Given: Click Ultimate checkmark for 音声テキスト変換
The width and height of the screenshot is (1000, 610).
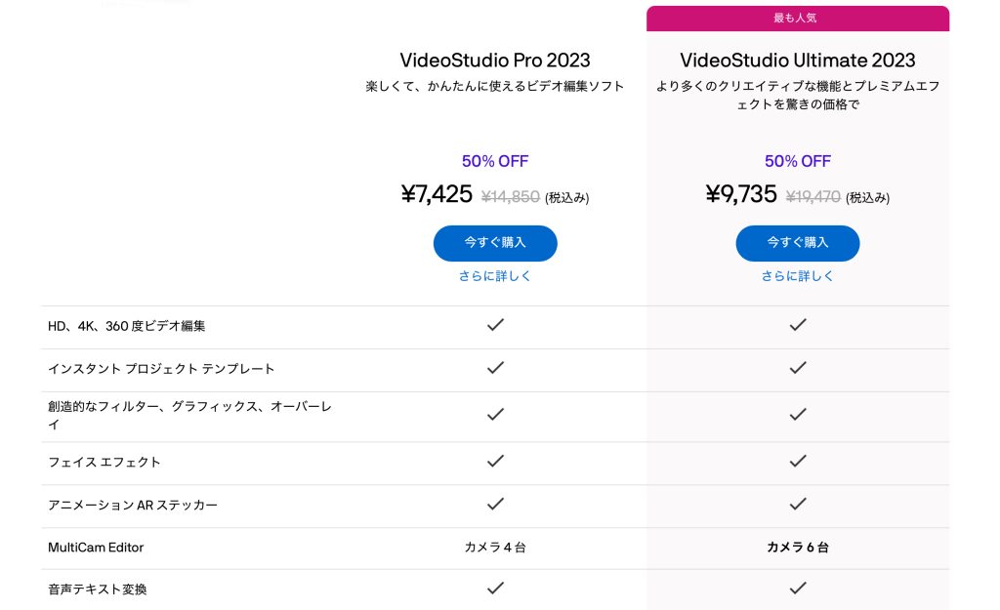Looking at the screenshot, I should (x=797, y=588).
